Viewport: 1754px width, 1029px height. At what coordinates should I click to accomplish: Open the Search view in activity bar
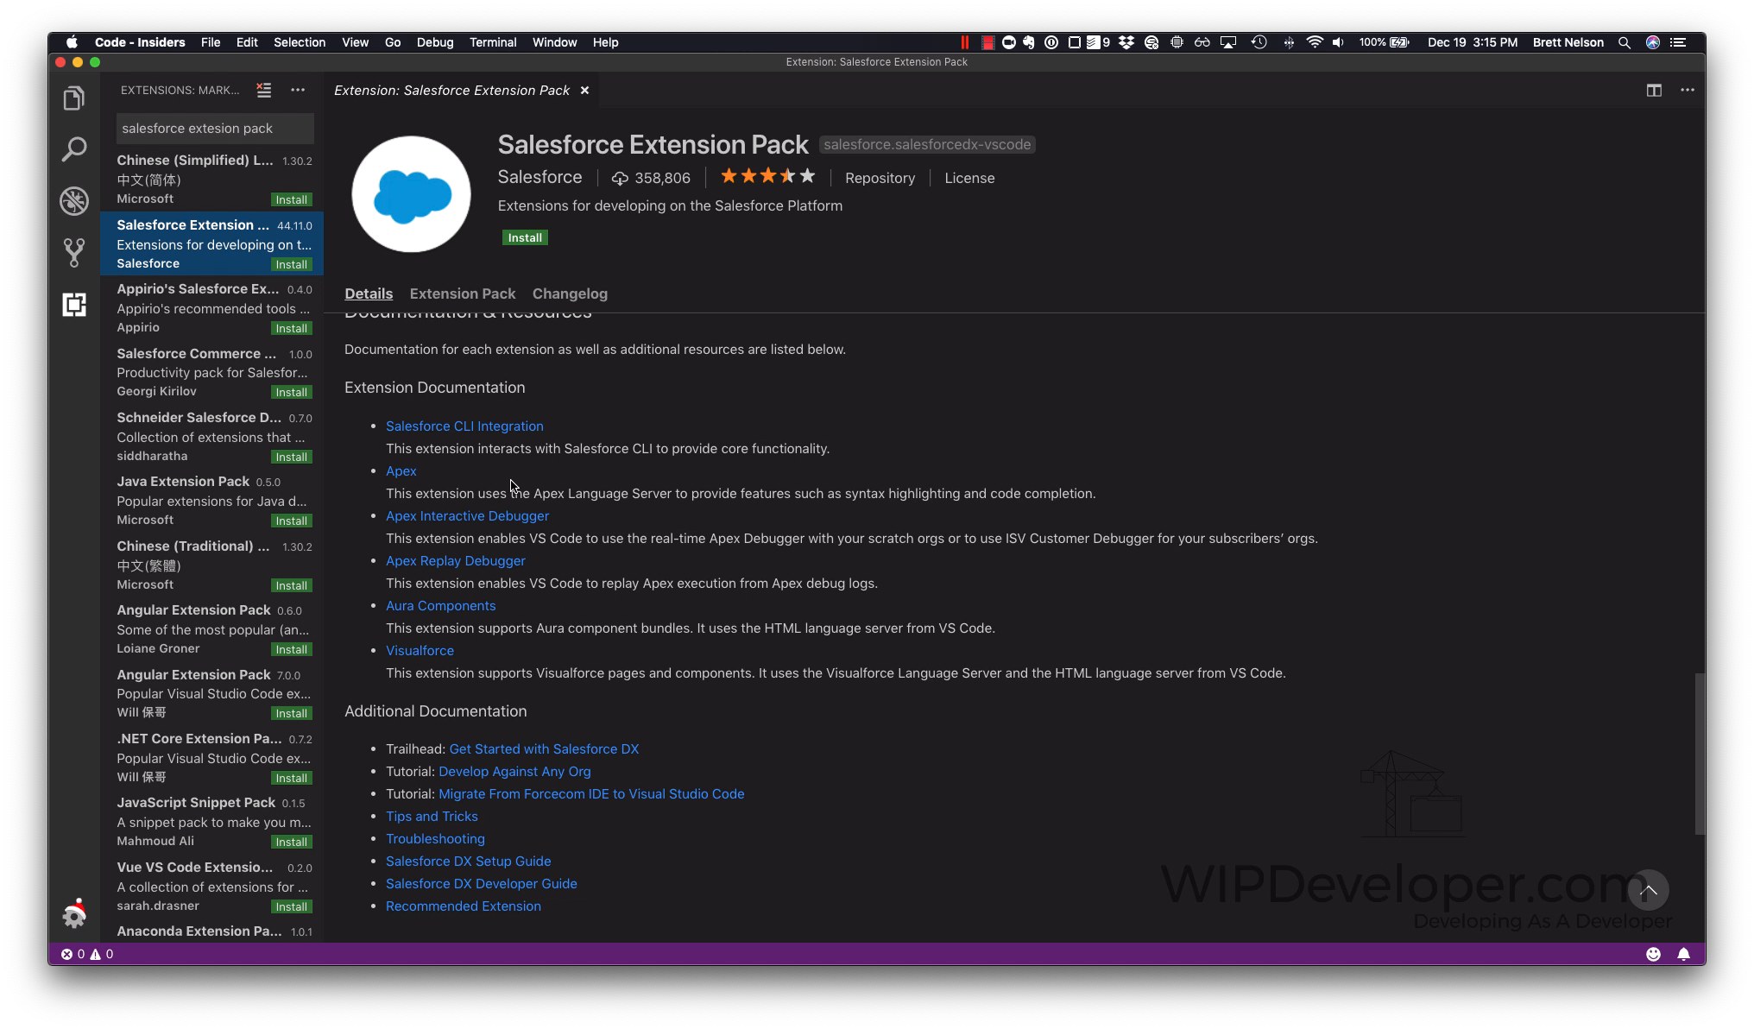(x=74, y=149)
